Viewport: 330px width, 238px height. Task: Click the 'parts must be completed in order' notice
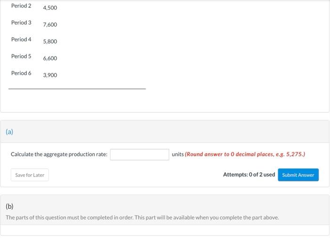(142, 218)
